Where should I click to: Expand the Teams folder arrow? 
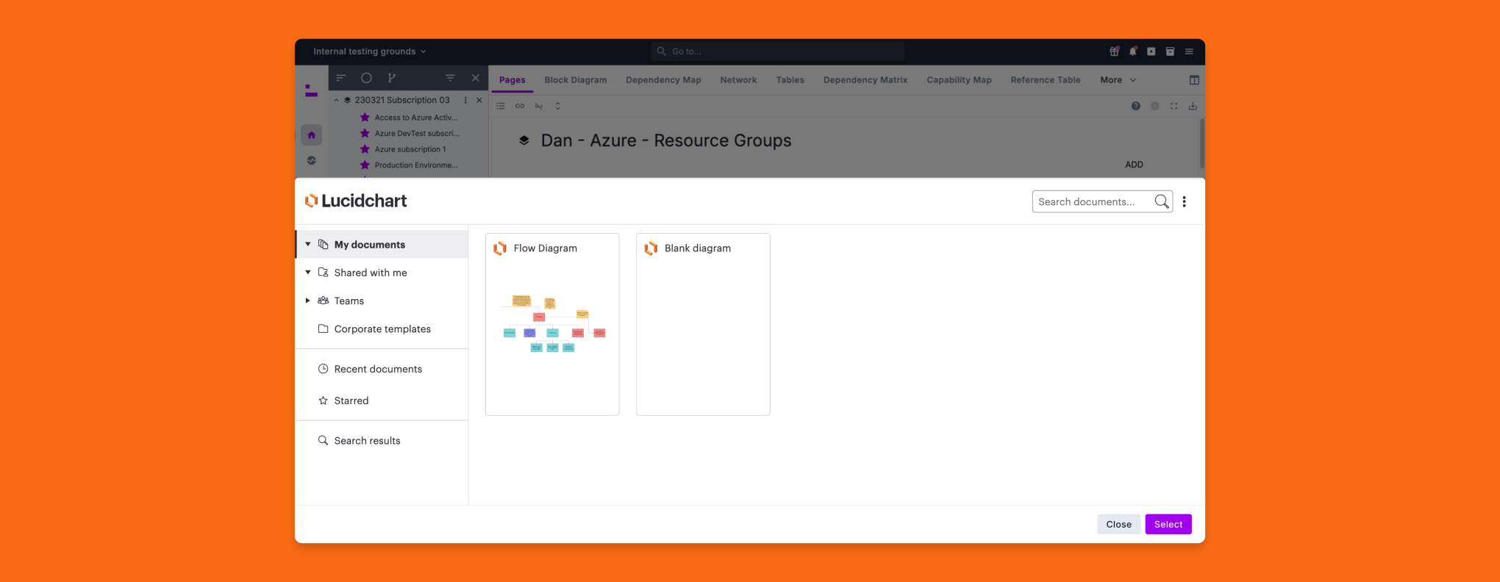tap(308, 301)
